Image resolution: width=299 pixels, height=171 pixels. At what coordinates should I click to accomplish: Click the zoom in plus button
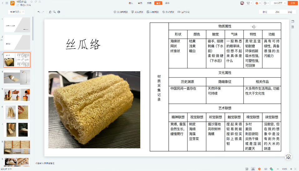[291, 169]
